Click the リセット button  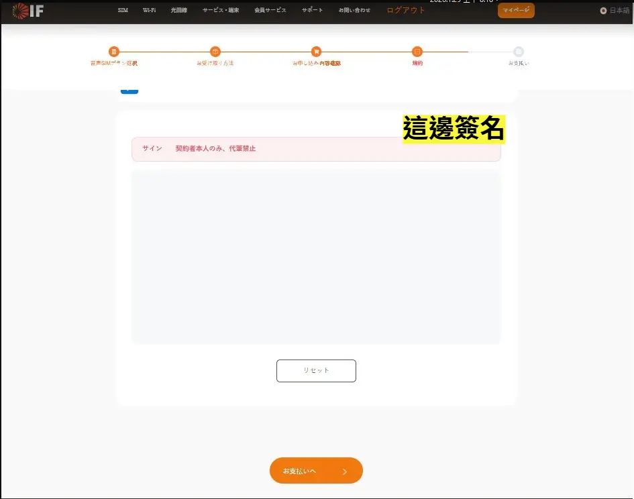point(316,371)
